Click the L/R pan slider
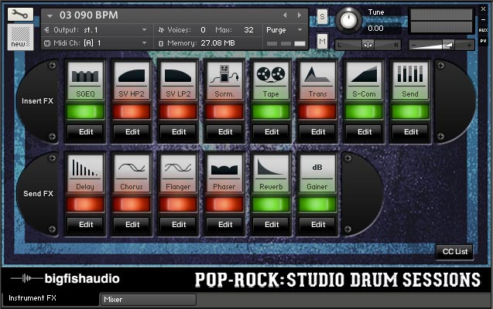 tap(368, 45)
